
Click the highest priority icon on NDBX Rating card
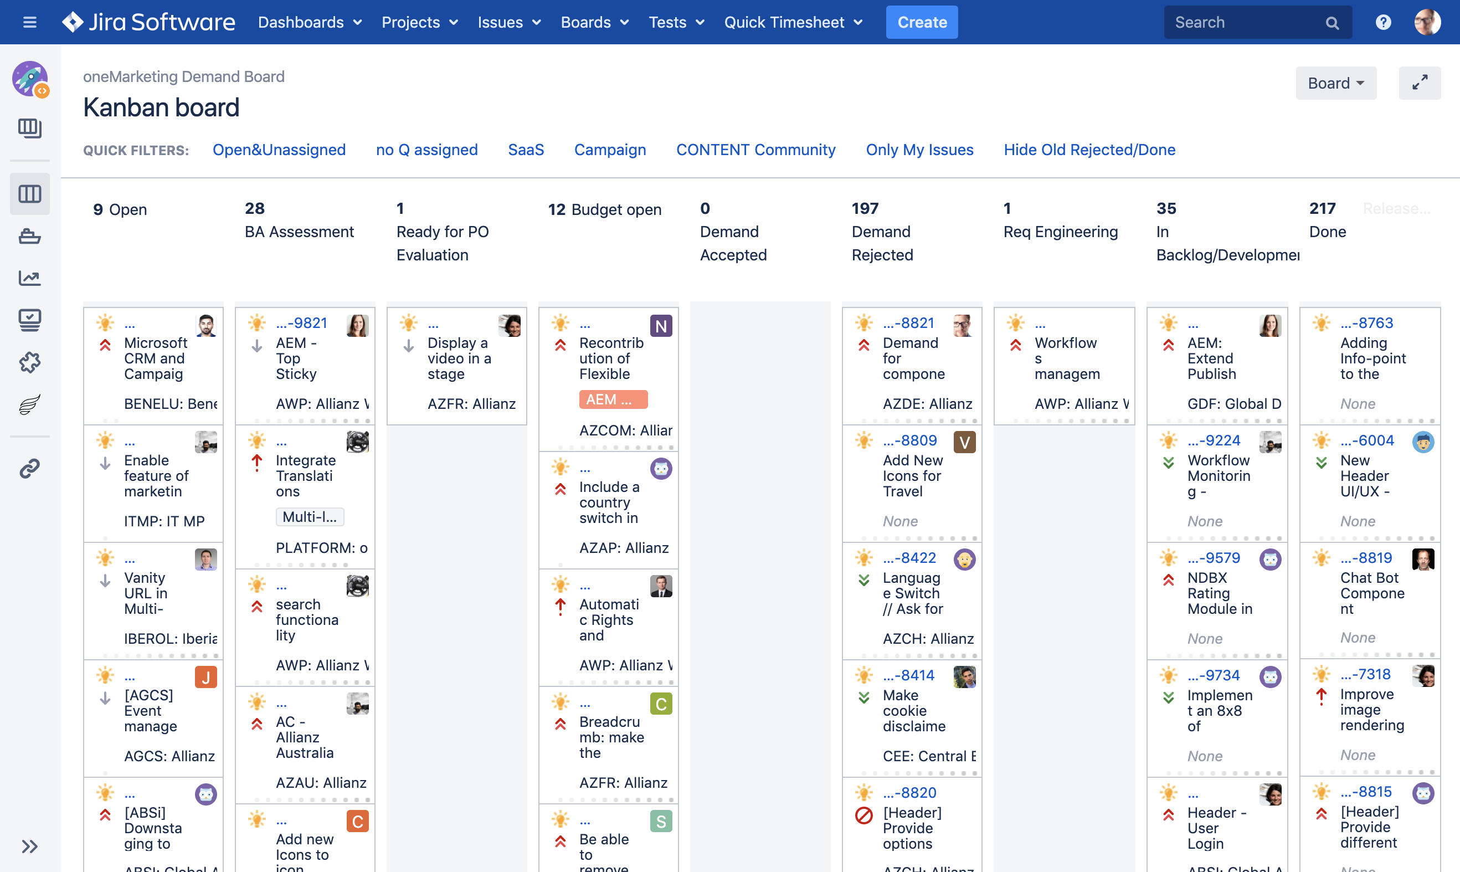point(1168,581)
